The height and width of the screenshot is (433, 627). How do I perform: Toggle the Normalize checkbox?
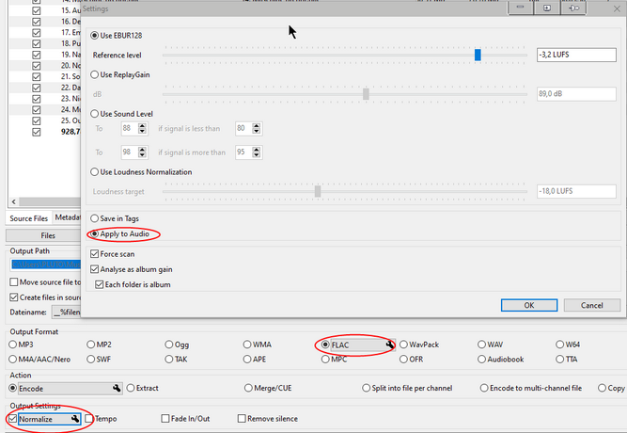coord(13,419)
